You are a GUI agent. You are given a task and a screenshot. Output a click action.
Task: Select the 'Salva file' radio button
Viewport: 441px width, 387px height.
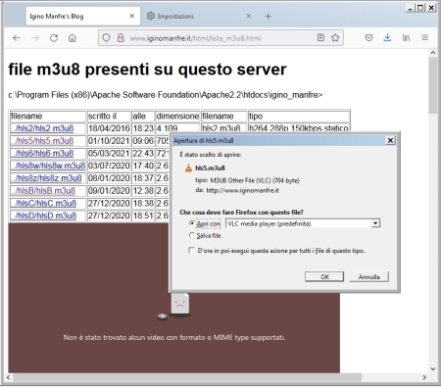click(x=192, y=235)
